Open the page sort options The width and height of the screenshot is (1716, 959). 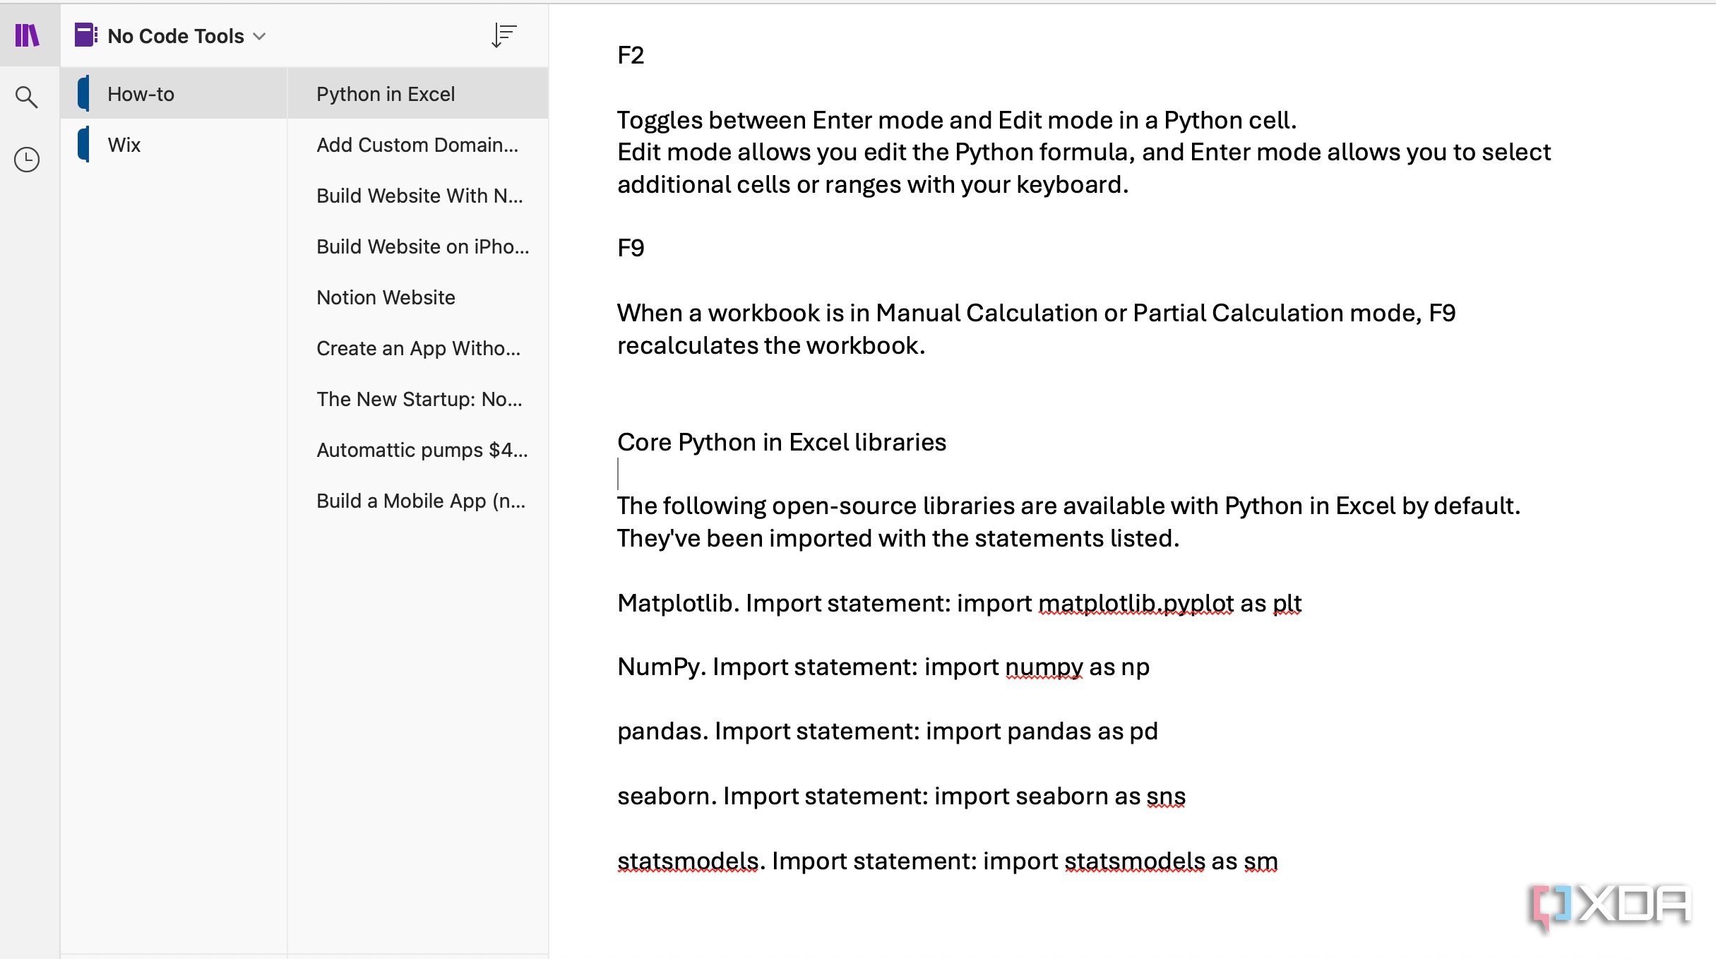click(x=503, y=35)
